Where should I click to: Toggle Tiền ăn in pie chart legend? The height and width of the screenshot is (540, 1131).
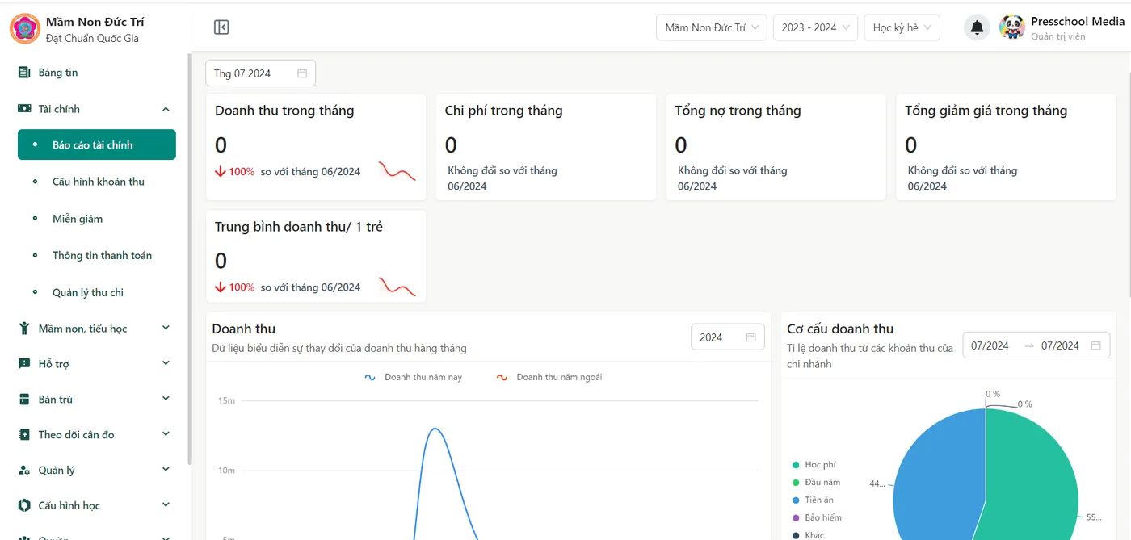click(813, 500)
